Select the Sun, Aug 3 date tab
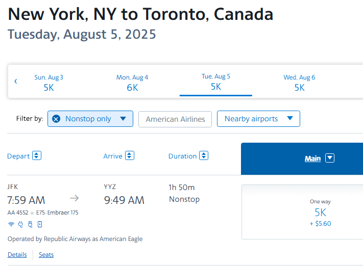The width and height of the screenshot is (363, 266). pos(49,83)
